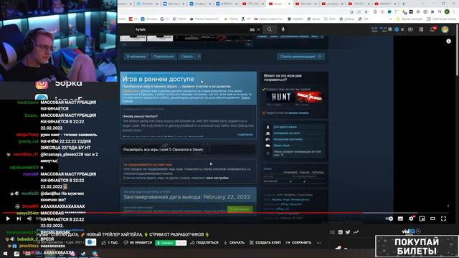Play the YouTube video
459x258 pixels.
coord(8,219)
